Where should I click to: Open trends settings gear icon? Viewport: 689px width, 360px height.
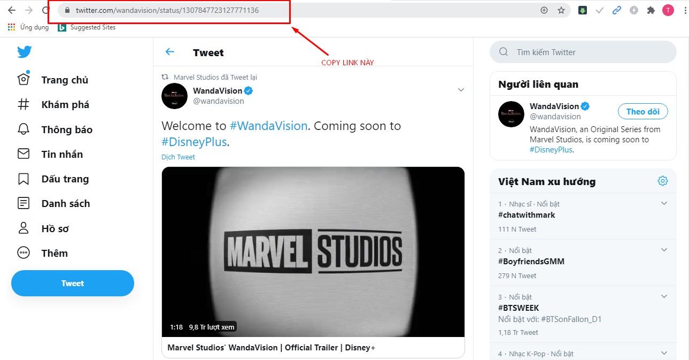(663, 181)
